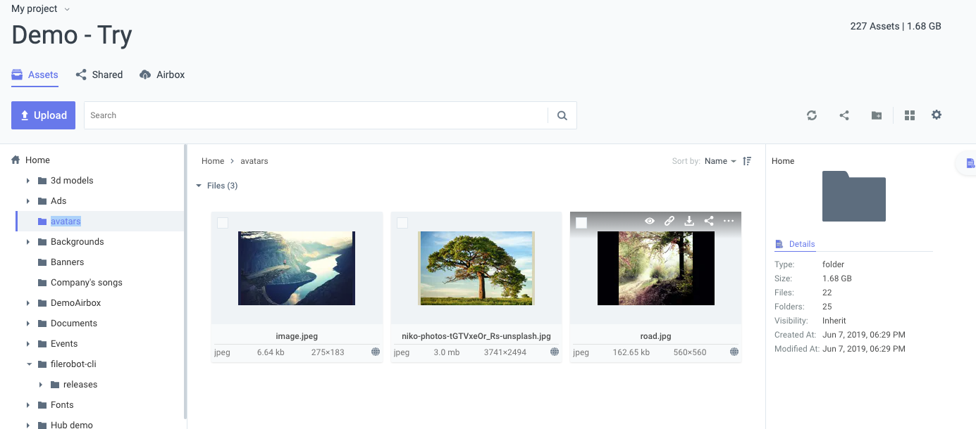Click the folder tree scrollbar
Screen dimensions: 976x429
185,281
